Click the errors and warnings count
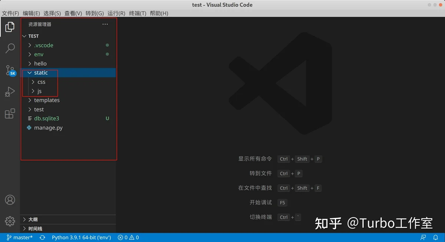Viewport: 445px width, 242px height. (x=128, y=238)
